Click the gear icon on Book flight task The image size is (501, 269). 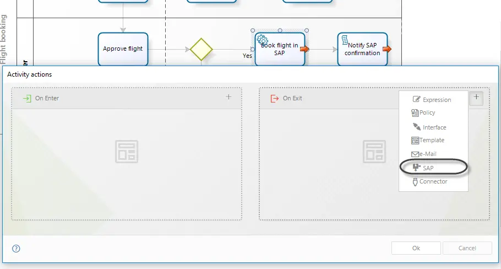tap(262, 40)
